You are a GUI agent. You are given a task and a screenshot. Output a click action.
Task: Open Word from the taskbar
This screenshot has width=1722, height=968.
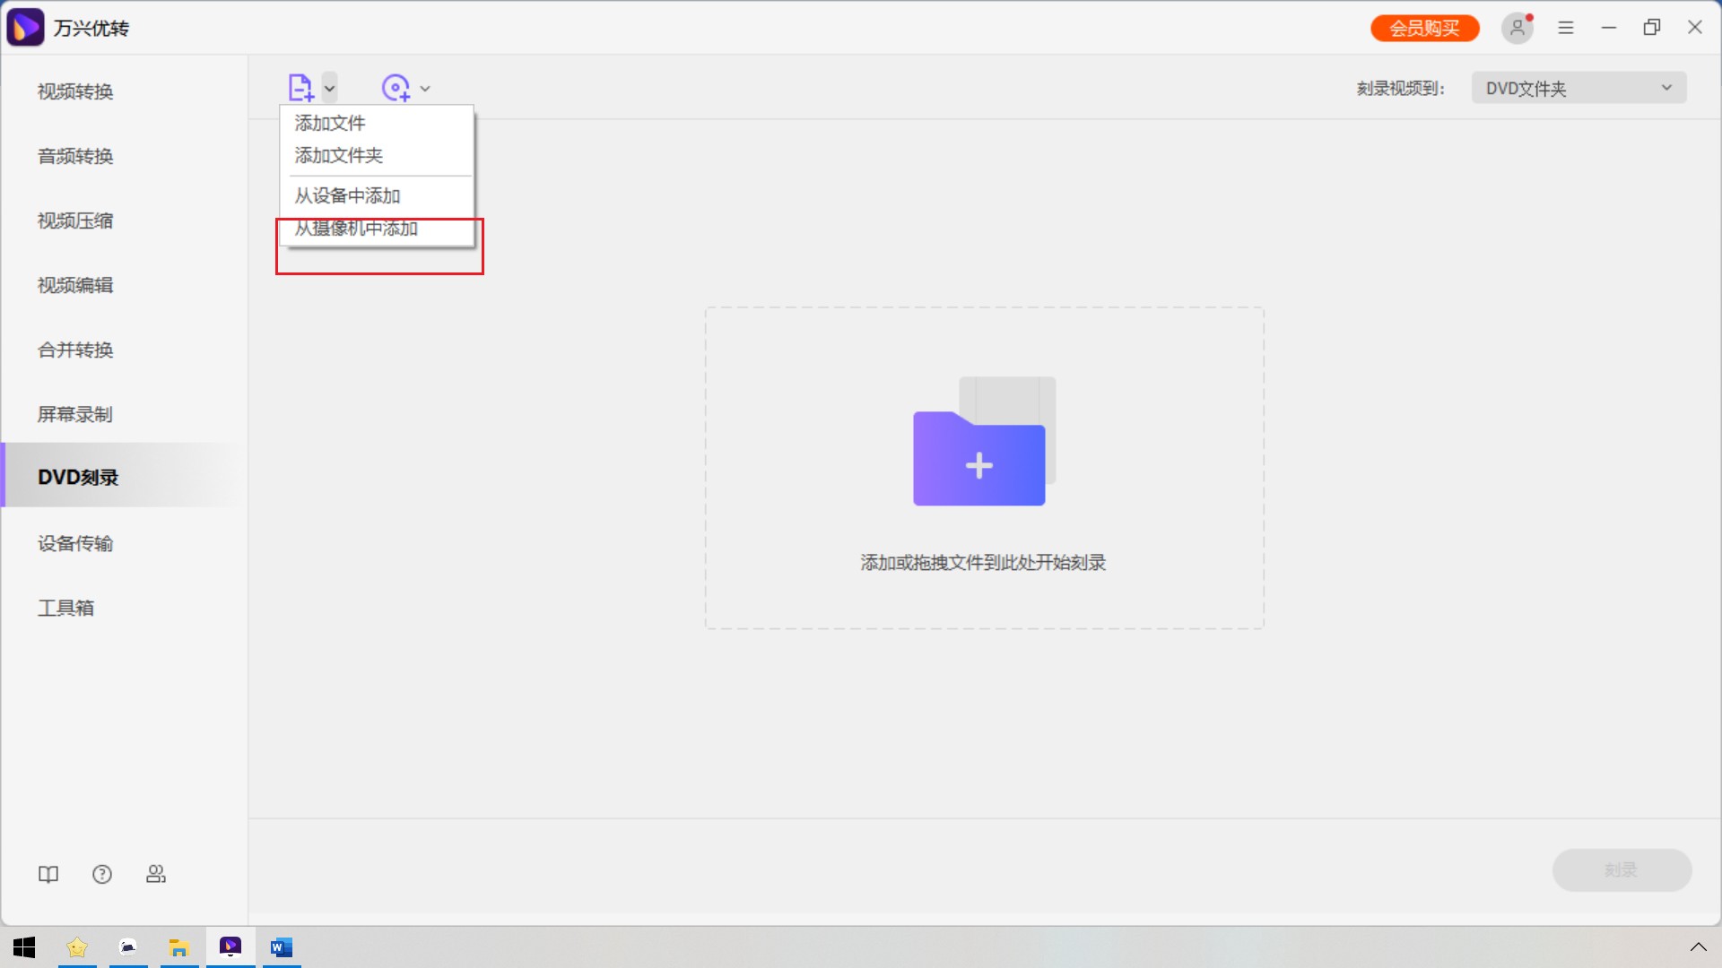282,946
